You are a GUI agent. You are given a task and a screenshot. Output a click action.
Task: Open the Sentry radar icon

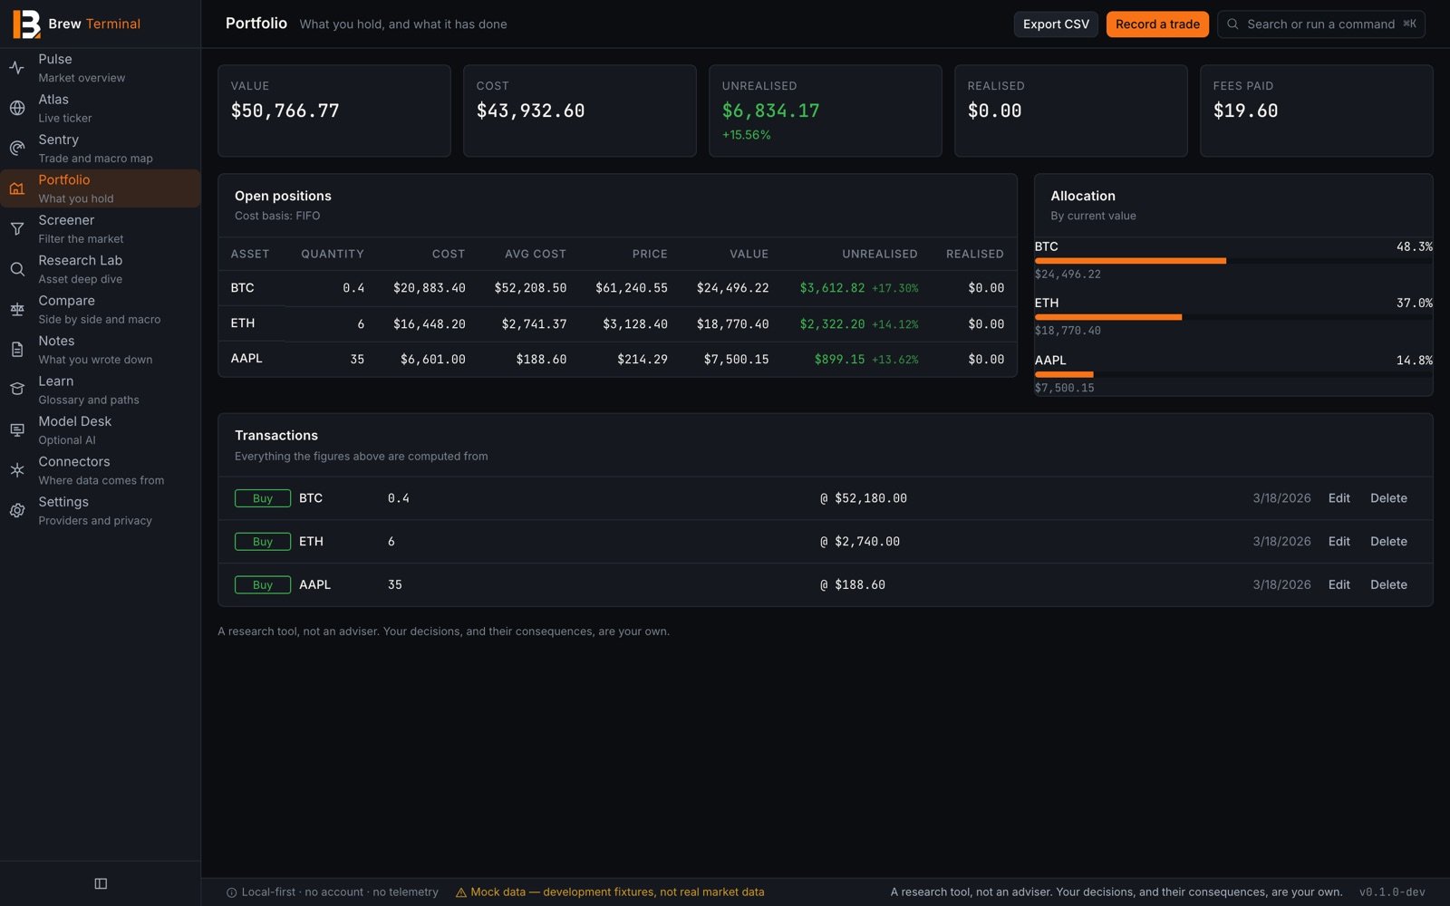tap(17, 149)
